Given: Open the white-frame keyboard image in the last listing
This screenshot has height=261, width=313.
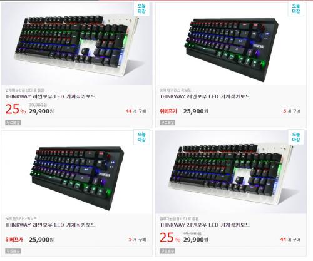Looking at the screenshot, I should [x=231, y=172].
